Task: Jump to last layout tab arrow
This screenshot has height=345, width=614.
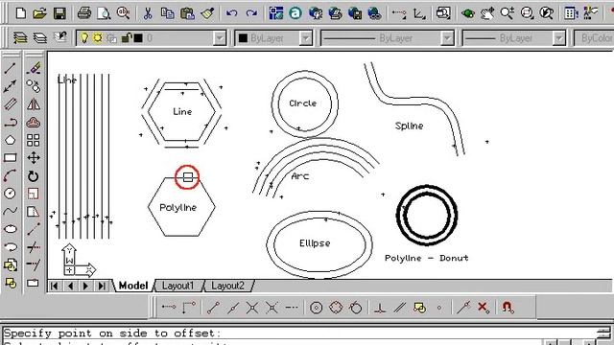Action: pyautogui.click(x=102, y=286)
